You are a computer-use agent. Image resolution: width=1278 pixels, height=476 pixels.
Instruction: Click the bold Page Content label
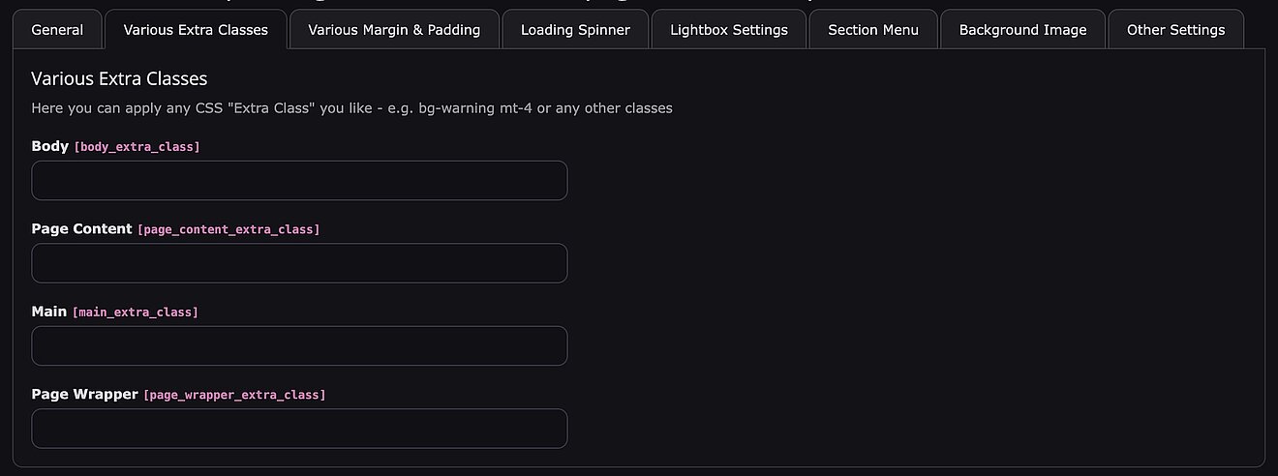tap(81, 229)
